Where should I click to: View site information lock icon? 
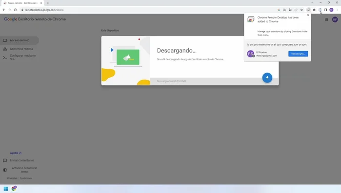(x=22, y=10)
